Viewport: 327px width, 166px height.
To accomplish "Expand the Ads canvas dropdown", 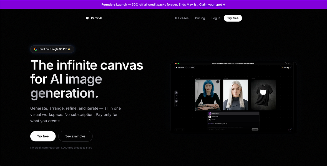I will click(181, 68).
